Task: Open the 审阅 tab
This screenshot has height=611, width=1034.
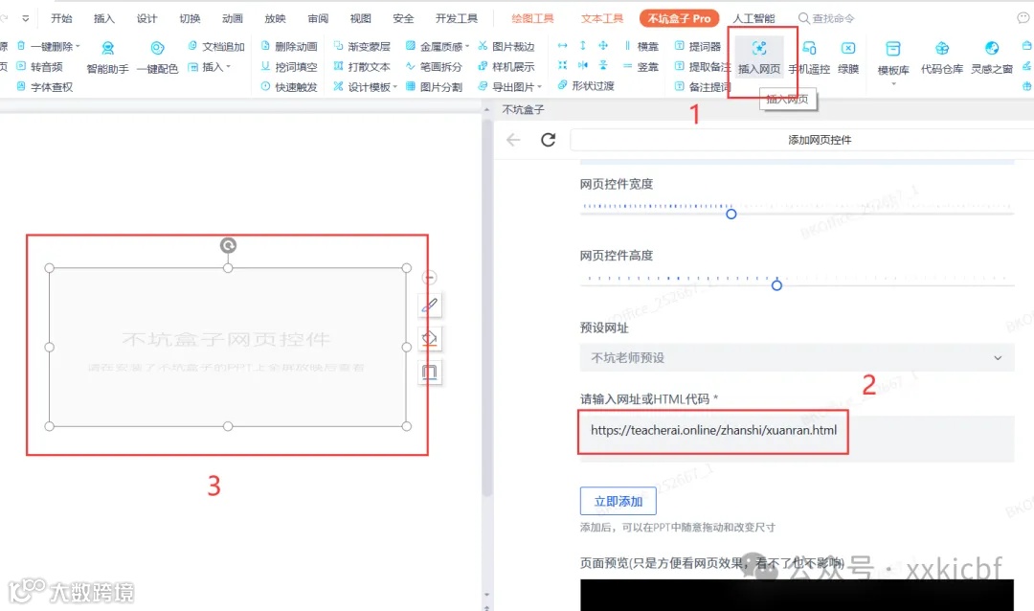Action: (x=318, y=18)
